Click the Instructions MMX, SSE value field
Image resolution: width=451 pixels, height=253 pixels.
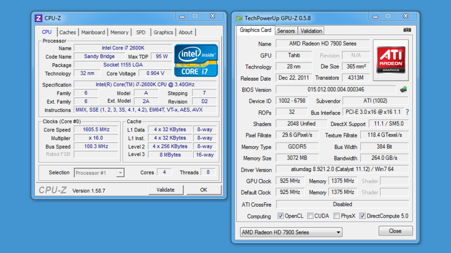[x=145, y=110]
